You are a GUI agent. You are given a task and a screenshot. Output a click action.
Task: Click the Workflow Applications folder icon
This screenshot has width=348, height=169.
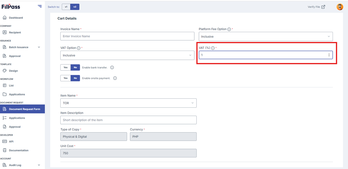click(4, 94)
